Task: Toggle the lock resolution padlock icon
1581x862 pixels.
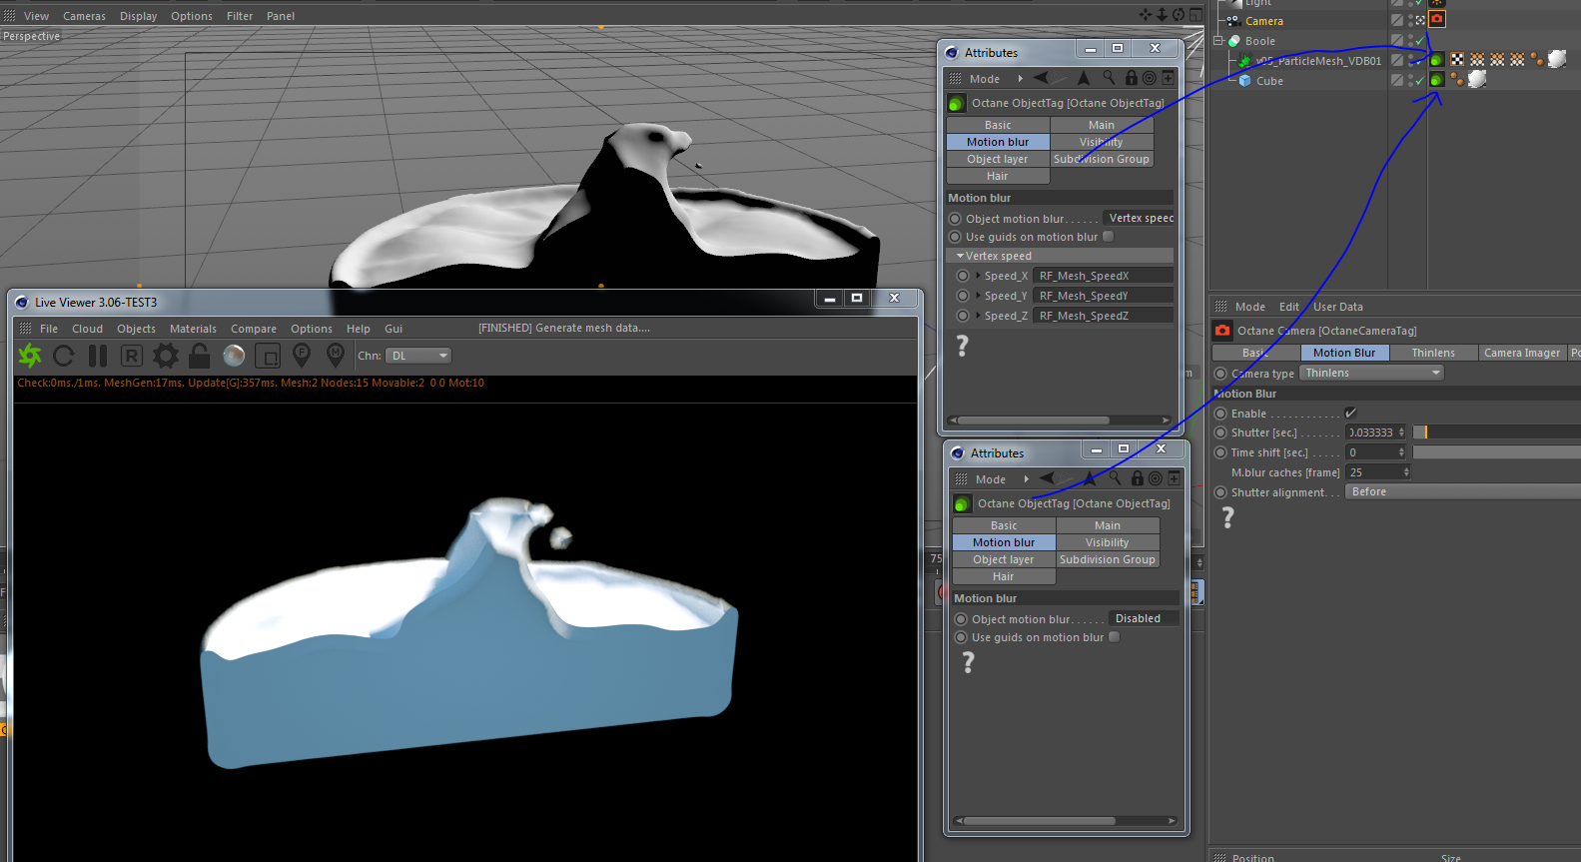Action: coord(200,356)
